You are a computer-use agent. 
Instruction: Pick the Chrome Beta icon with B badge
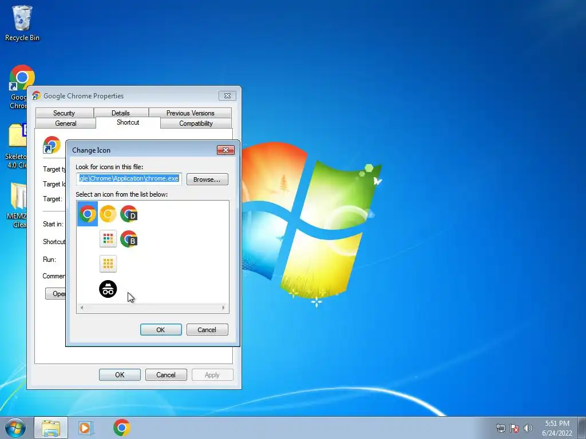pyautogui.click(x=129, y=239)
